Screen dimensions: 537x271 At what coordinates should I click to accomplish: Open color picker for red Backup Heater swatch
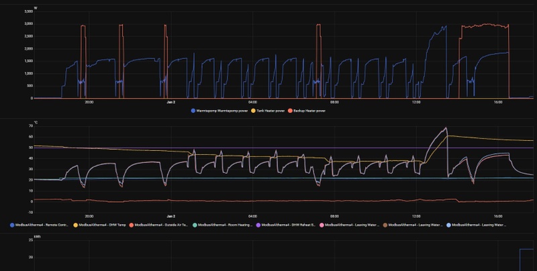(x=291, y=111)
